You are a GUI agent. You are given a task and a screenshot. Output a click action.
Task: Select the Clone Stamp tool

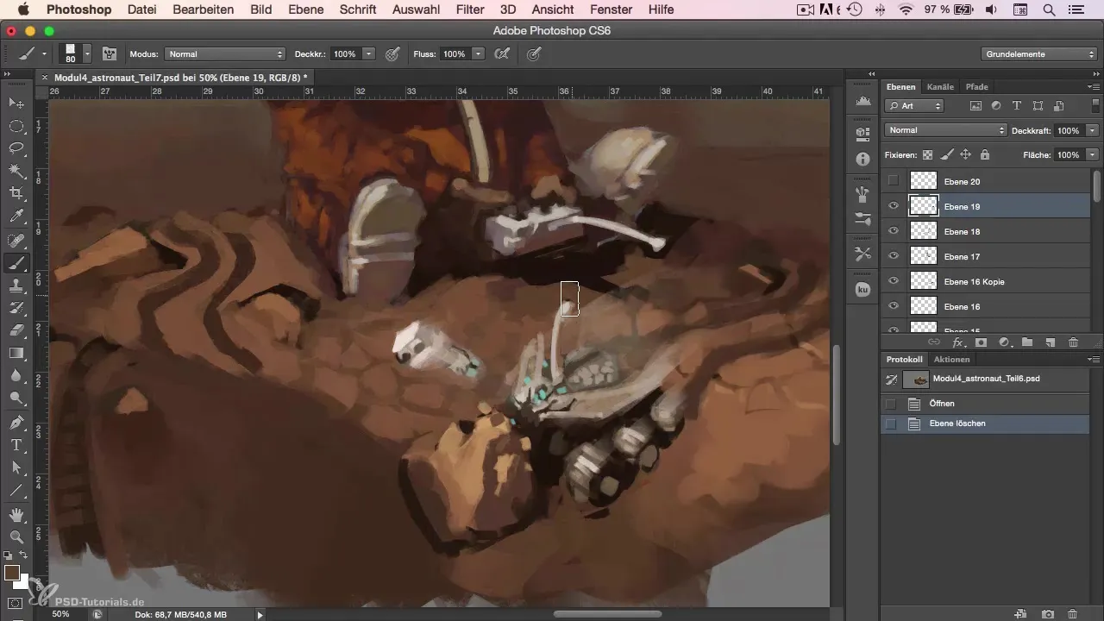(16, 285)
